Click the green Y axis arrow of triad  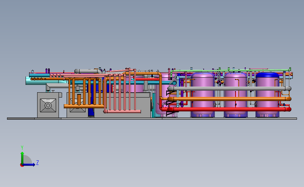pos(22,158)
